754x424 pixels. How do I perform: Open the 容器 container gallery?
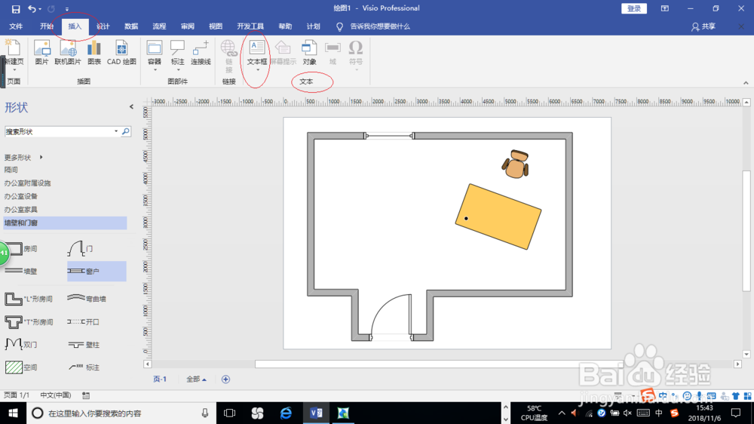point(155,54)
